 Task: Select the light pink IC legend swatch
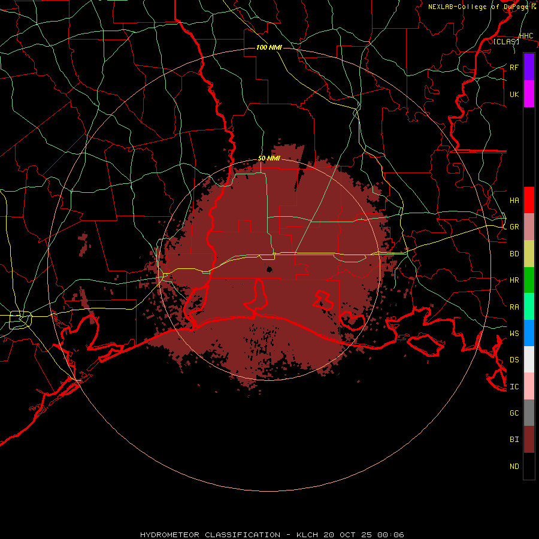pos(529,386)
